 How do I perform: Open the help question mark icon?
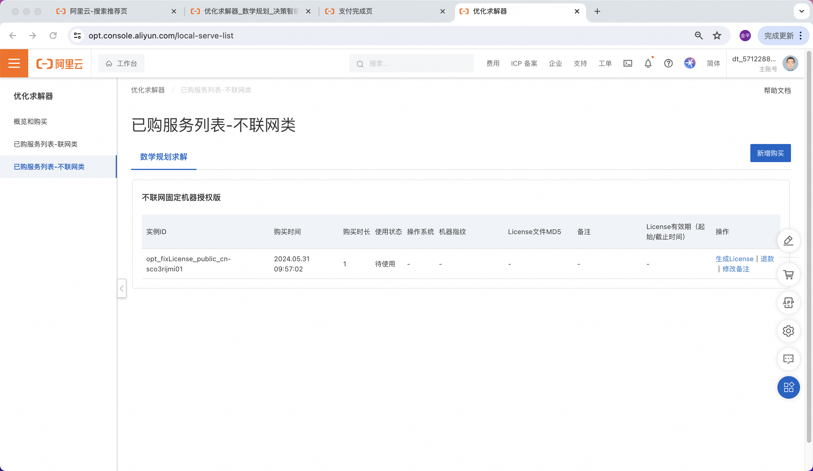tap(668, 63)
